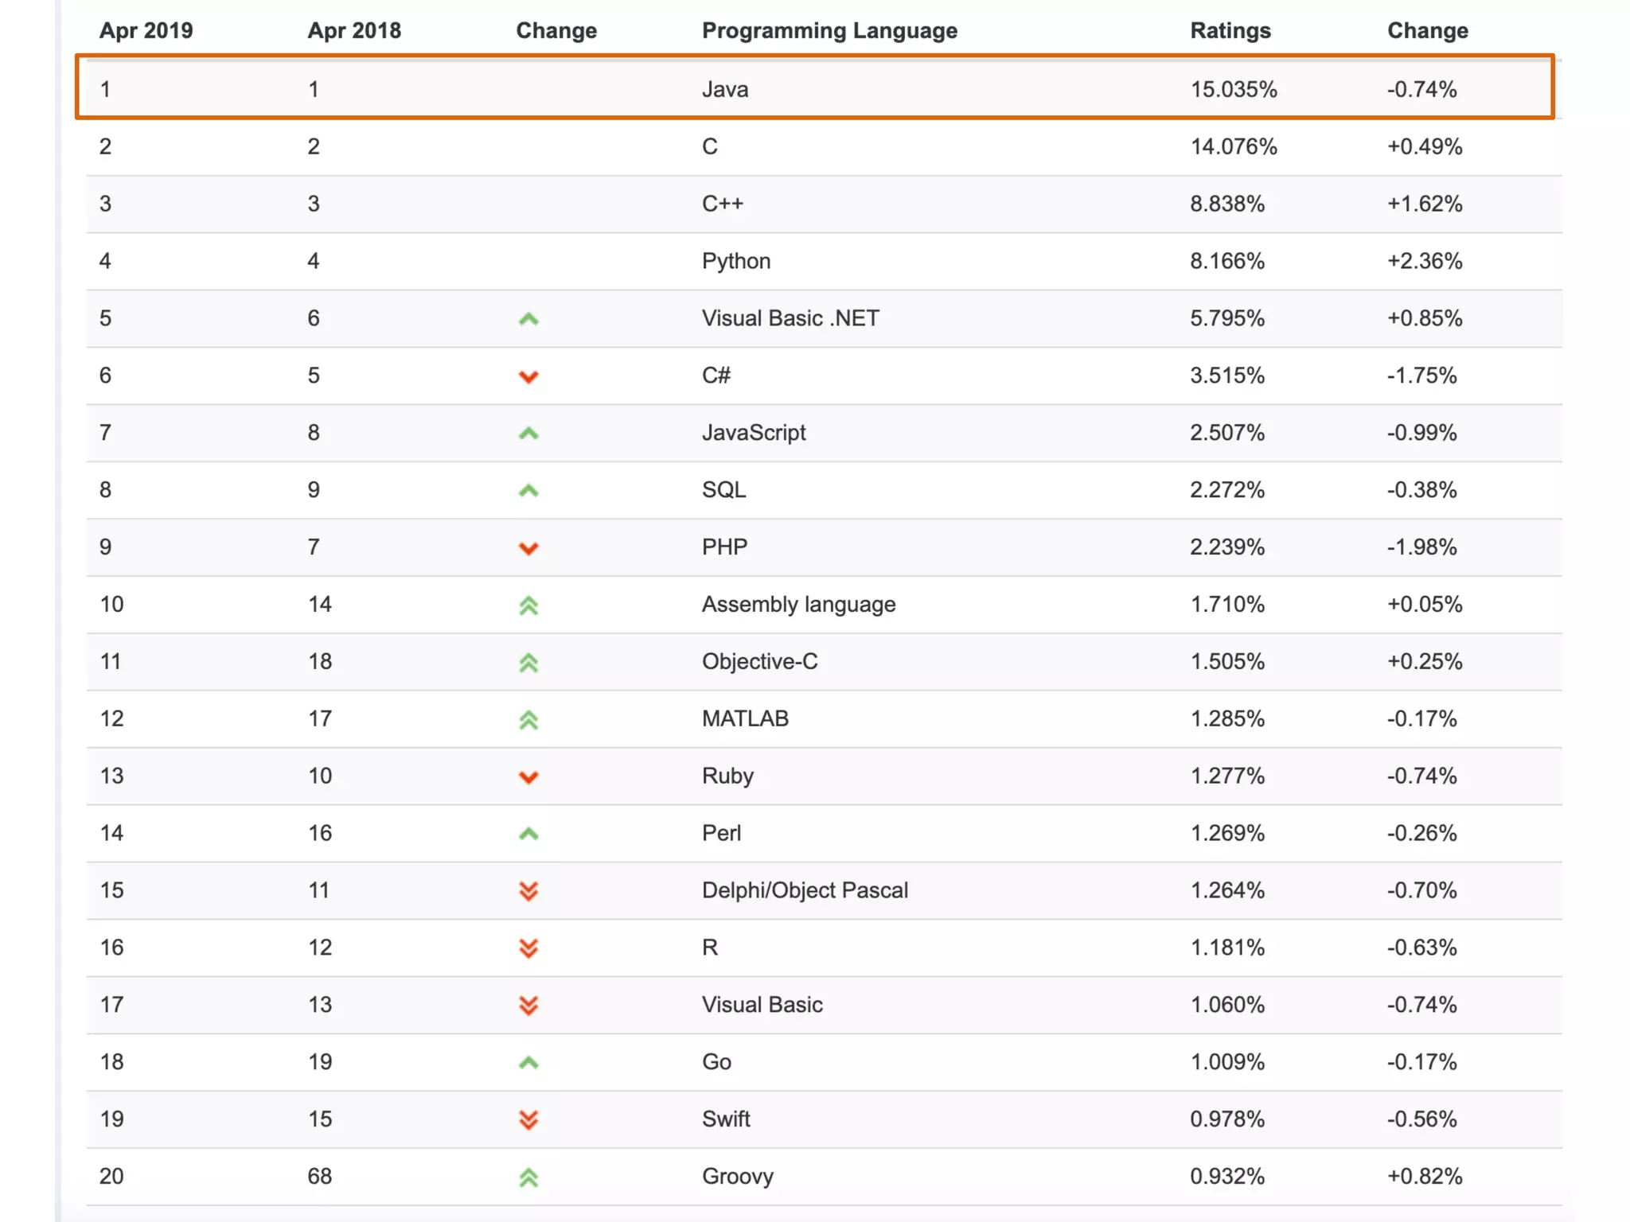
Task: Select the highlighted Java row name
Action: coord(724,89)
